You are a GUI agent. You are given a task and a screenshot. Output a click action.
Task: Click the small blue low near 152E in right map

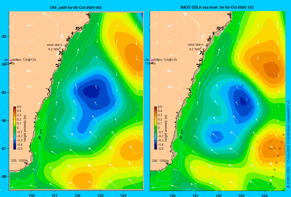pyautogui.click(x=217, y=137)
